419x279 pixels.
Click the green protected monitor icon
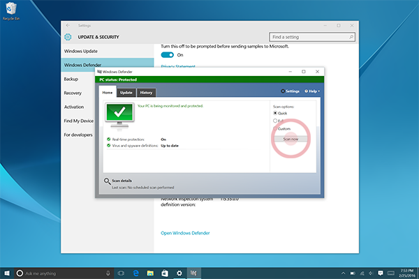pos(119,116)
